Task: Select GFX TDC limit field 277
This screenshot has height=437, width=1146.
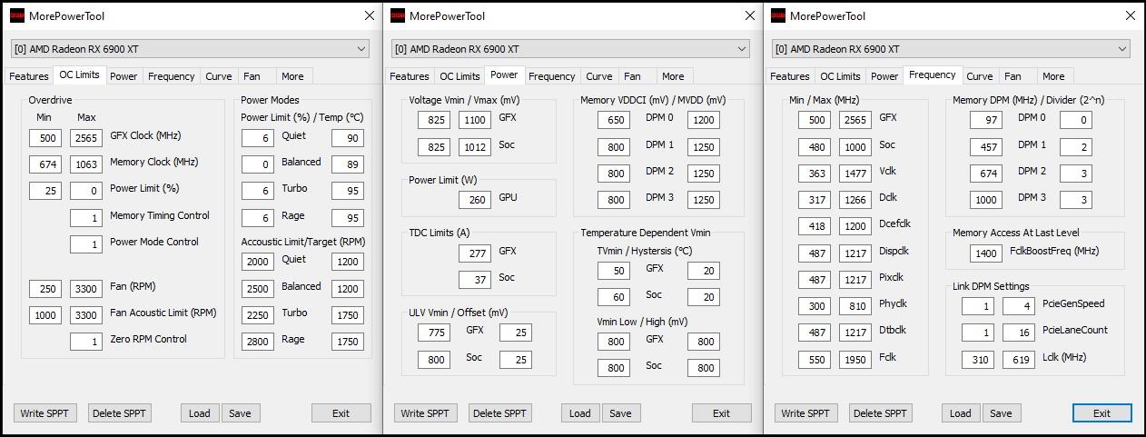Action: (475, 253)
